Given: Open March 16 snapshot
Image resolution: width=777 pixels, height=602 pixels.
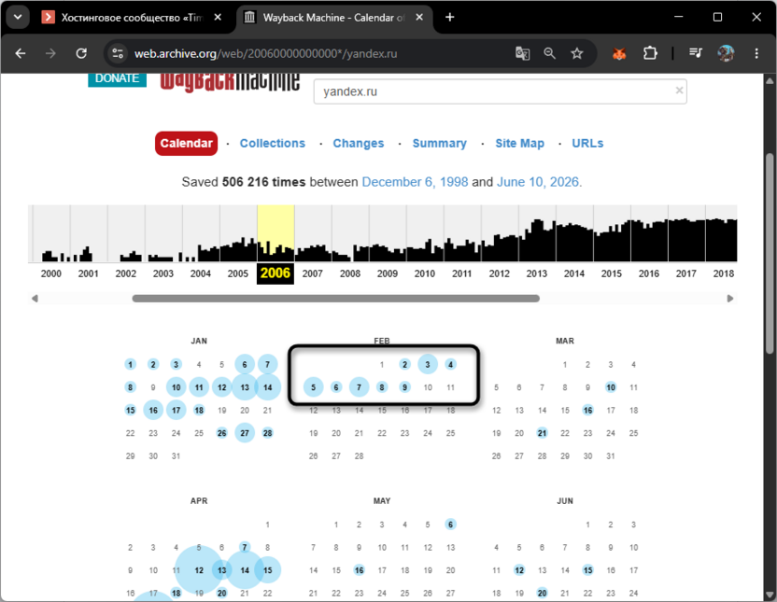Looking at the screenshot, I should pos(587,411).
